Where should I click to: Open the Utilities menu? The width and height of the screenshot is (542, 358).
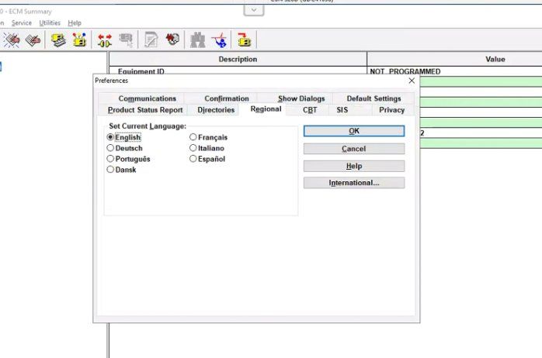pyautogui.click(x=50, y=23)
